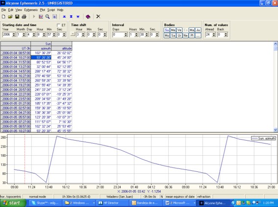Click the refraction status bar field
This screenshot has width=278, height=207.
pos(204,197)
